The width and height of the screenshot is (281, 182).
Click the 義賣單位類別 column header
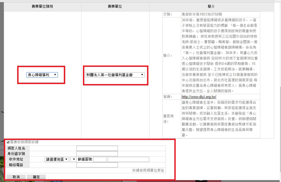click(x=43, y=7)
